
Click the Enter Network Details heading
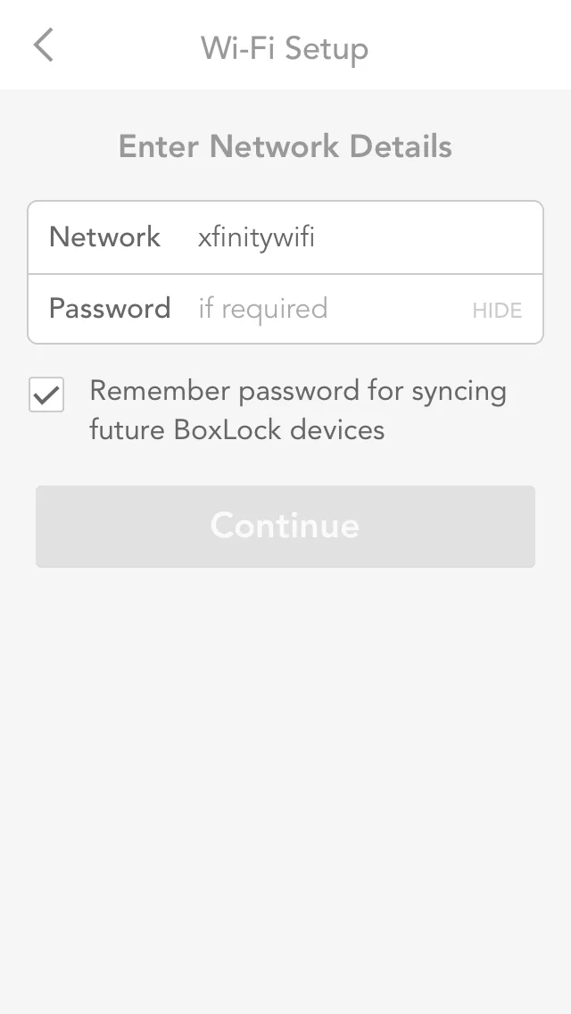coord(285,145)
